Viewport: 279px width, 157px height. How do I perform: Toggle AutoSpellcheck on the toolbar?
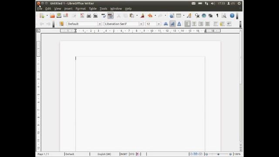[110, 16]
